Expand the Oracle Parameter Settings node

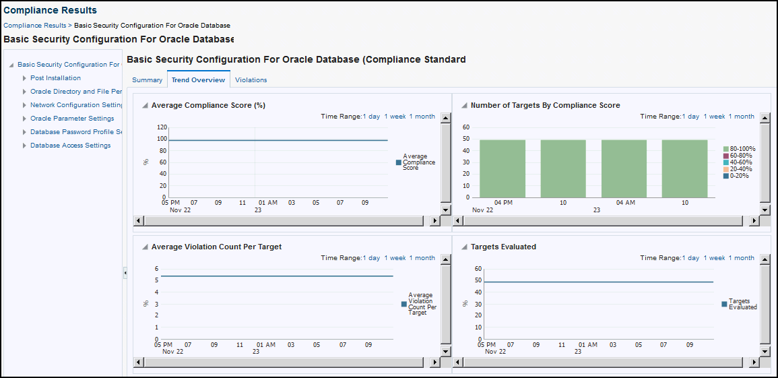[24, 119]
